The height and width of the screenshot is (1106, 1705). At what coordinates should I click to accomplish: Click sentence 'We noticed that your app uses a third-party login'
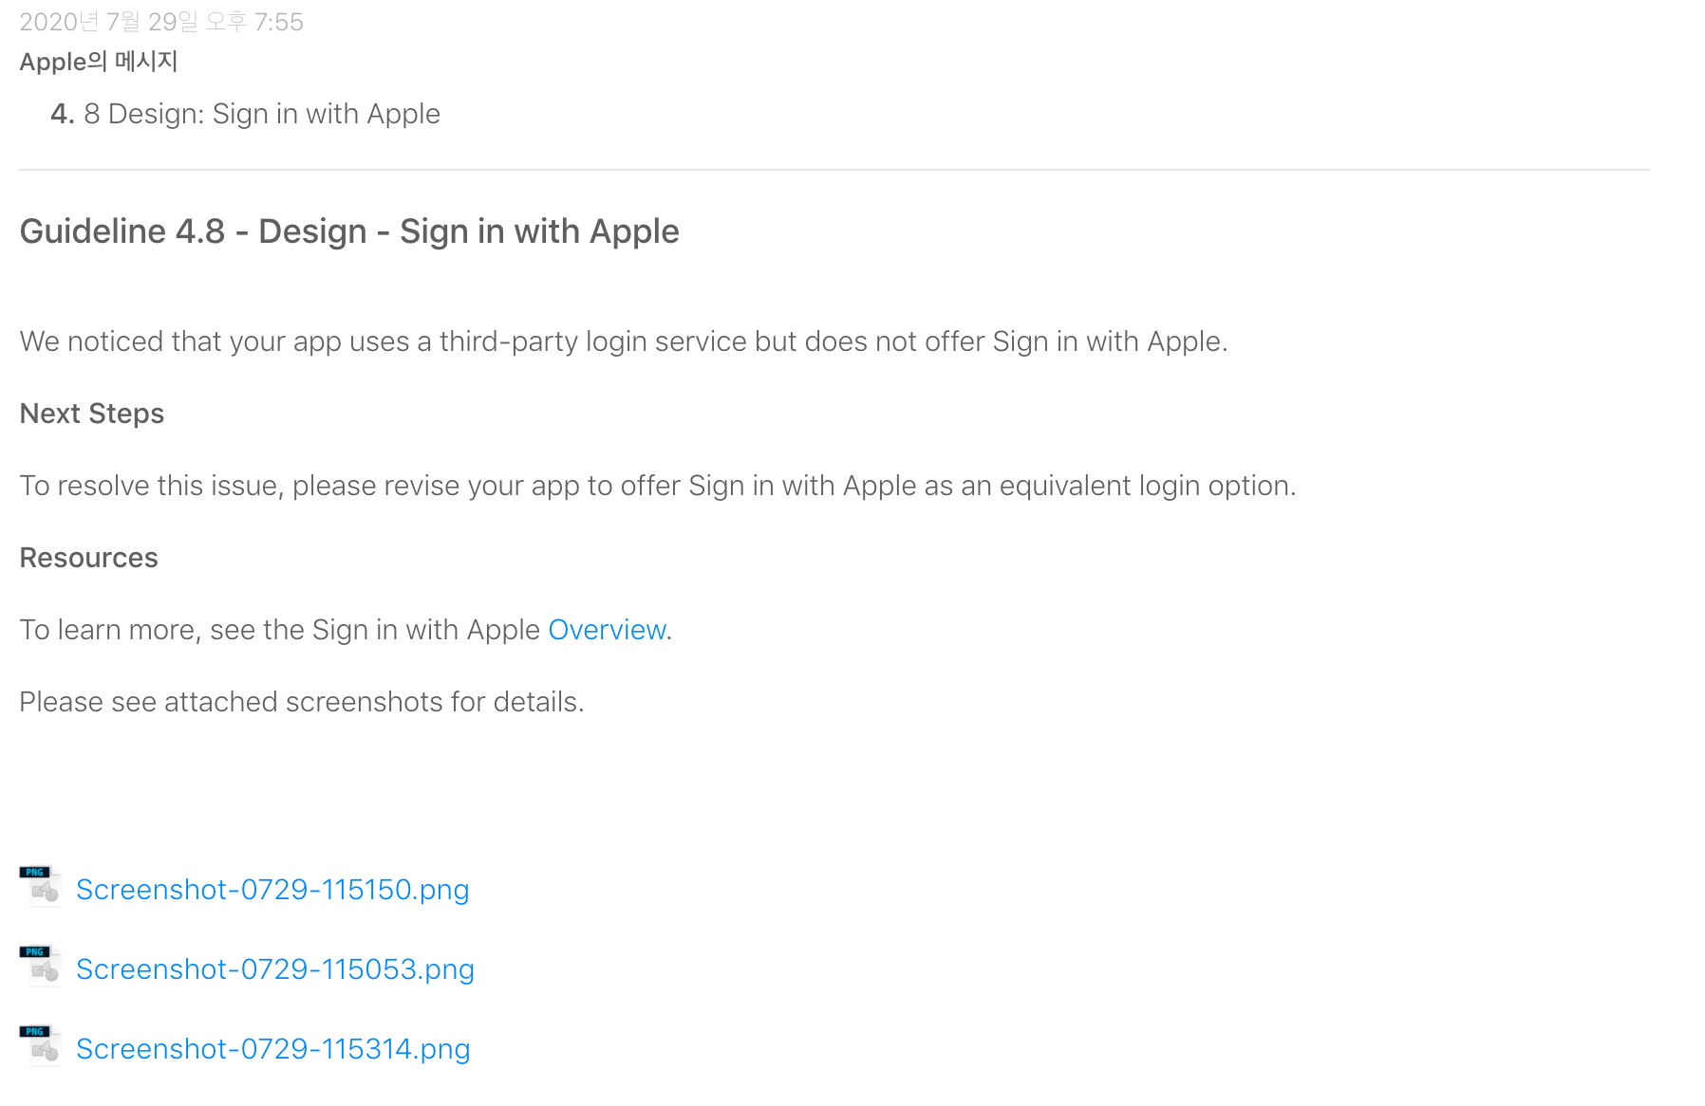pos(624,341)
